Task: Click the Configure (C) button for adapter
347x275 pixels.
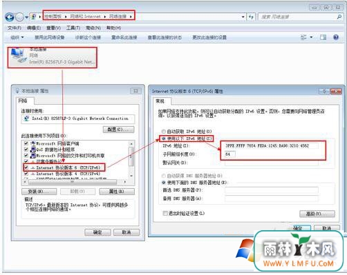Action: [x=118, y=130]
